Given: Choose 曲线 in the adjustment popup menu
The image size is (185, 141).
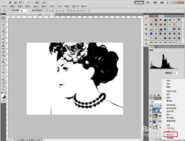Looking at the screenshot, I should tap(168, 98).
